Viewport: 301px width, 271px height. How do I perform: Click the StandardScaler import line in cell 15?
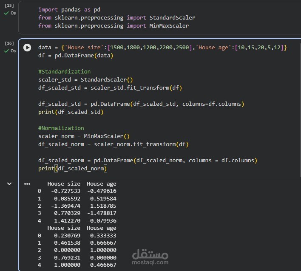[x=117, y=18]
